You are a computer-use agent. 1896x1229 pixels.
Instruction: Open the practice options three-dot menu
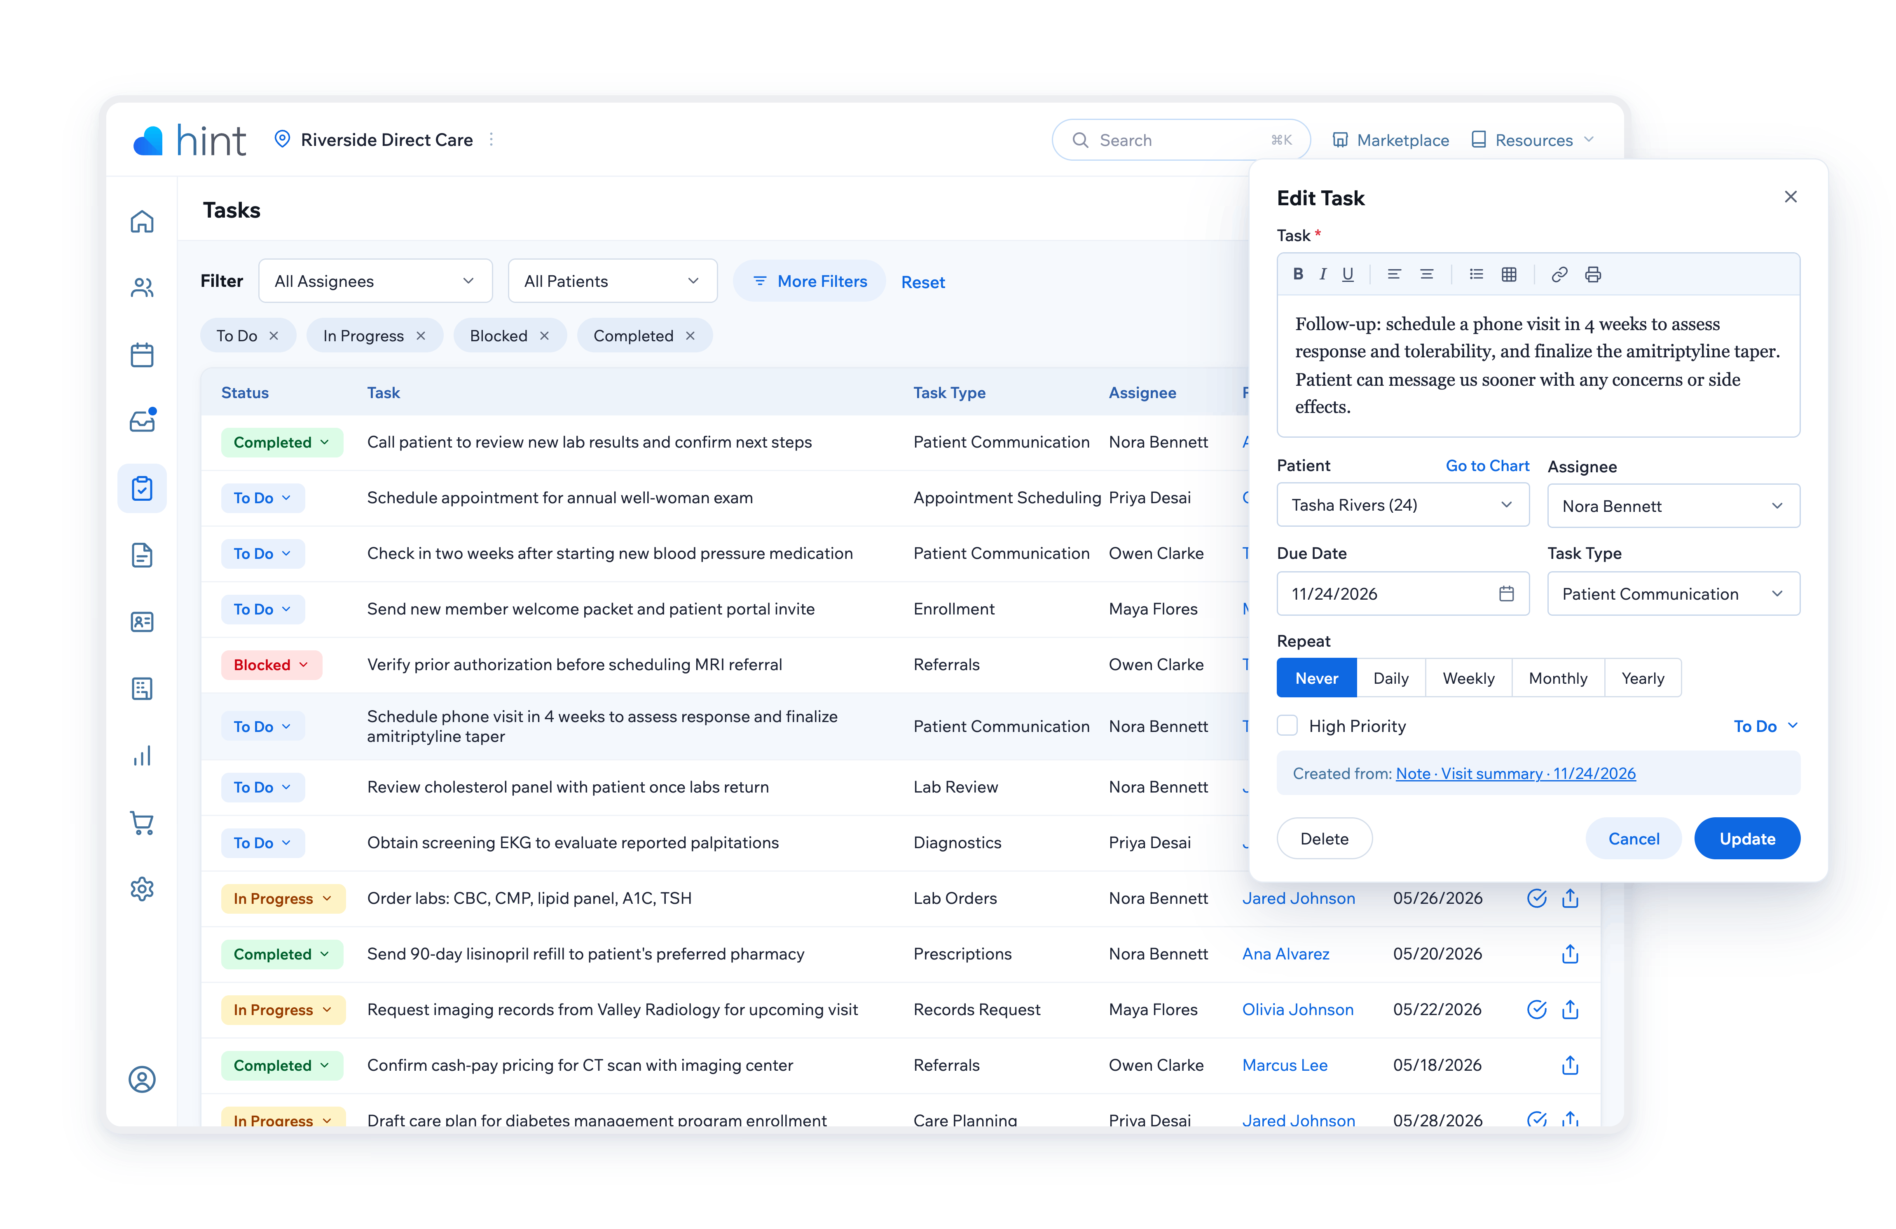(492, 139)
